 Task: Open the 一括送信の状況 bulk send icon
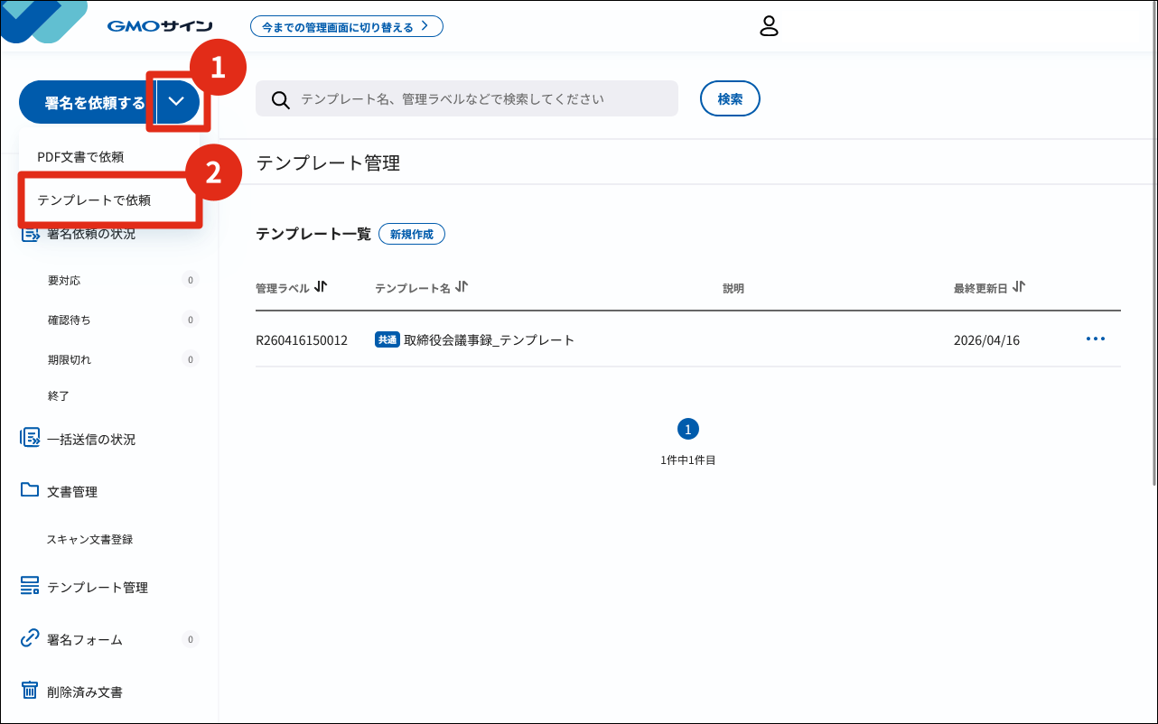(x=28, y=439)
